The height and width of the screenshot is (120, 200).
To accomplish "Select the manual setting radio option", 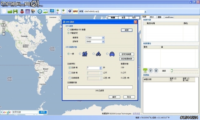I will [x=68, y=33].
